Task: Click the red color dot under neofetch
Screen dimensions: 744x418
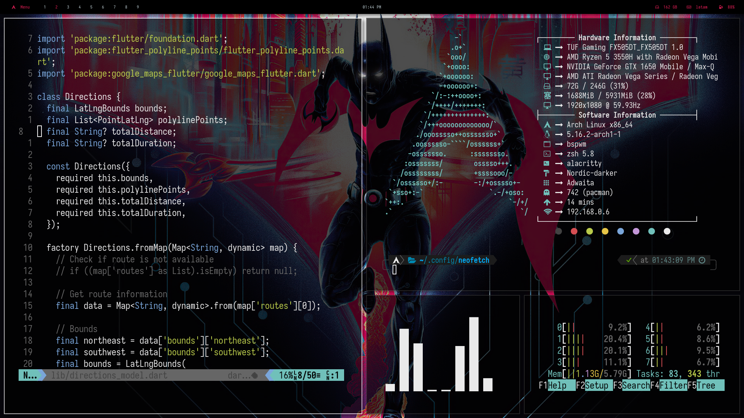Action: point(574,231)
